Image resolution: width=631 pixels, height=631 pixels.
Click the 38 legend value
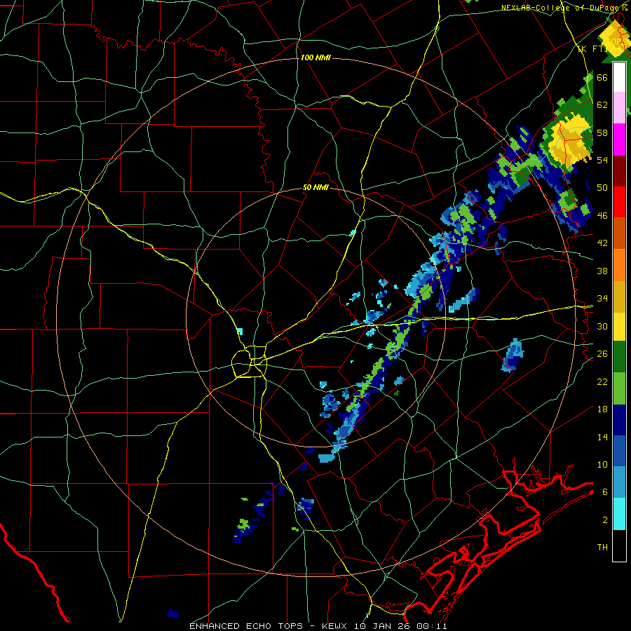(x=602, y=271)
